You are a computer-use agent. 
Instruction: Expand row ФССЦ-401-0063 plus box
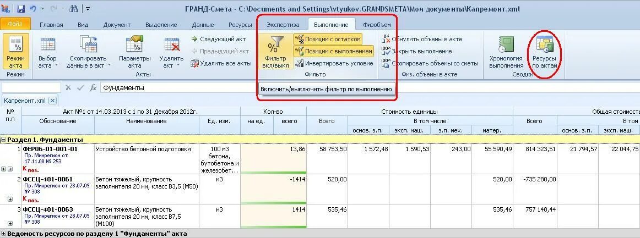10,223
